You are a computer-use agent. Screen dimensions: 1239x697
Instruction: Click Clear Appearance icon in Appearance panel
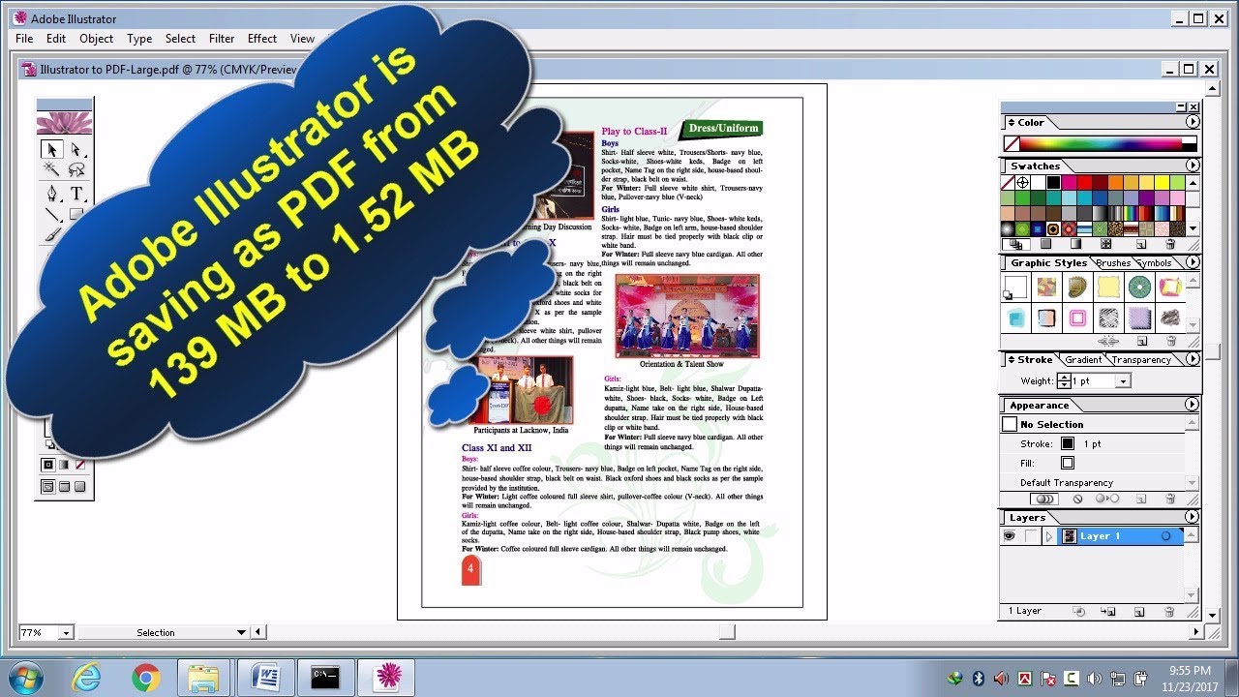1077,499
